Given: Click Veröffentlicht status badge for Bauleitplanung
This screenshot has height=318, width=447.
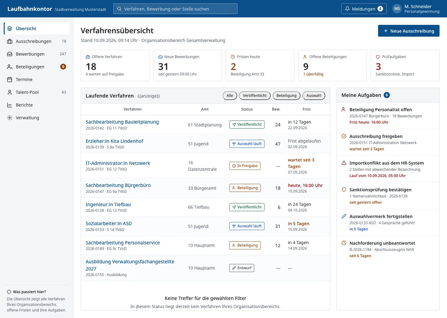Looking at the screenshot, I should [x=247, y=125].
